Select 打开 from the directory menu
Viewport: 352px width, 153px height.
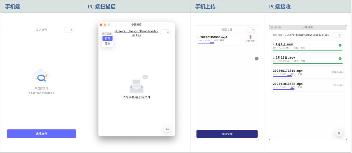pos(107,38)
